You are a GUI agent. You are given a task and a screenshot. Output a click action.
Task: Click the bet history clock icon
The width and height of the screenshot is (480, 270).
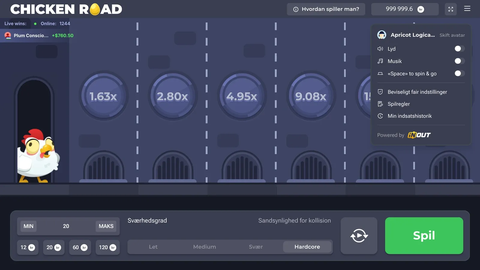(x=380, y=116)
